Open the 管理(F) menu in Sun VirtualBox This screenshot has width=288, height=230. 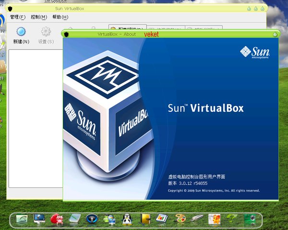point(18,17)
